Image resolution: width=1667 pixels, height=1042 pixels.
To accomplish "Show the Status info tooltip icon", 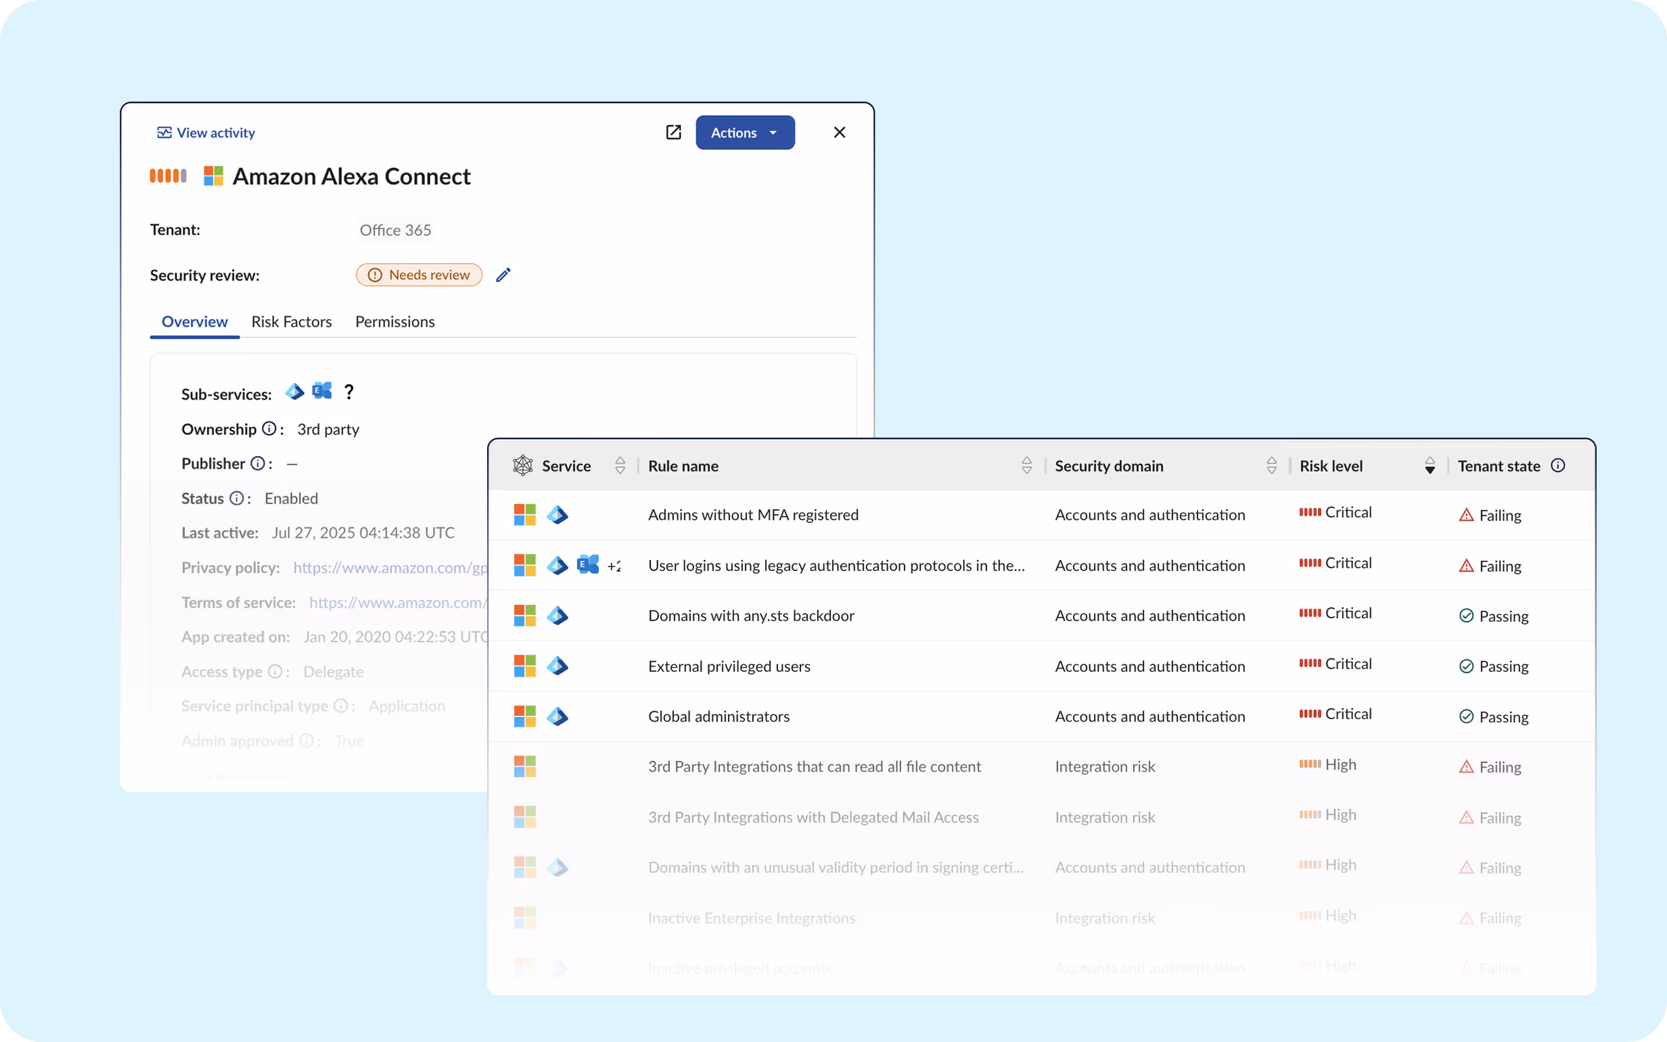I will point(236,498).
